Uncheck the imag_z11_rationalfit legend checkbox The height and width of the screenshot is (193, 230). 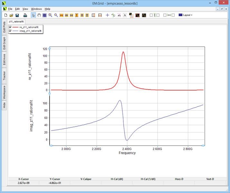pyautogui.click(x=10, y=31)
